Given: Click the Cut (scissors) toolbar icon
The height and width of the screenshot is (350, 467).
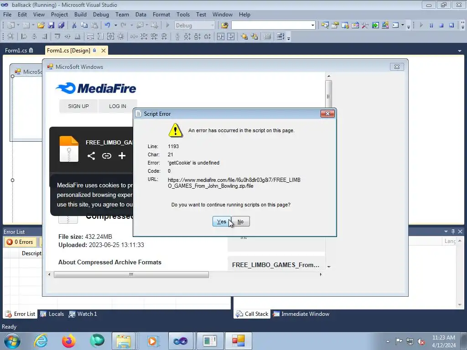Looking at the screenshot, I should click(x=74, y=26).
